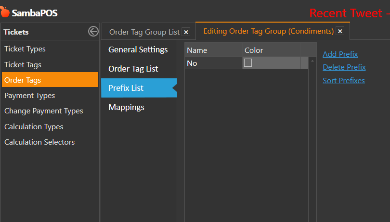Edit the No prefix name cell
Viewport: 390px width, 222px height.
(x=213, y=63)
